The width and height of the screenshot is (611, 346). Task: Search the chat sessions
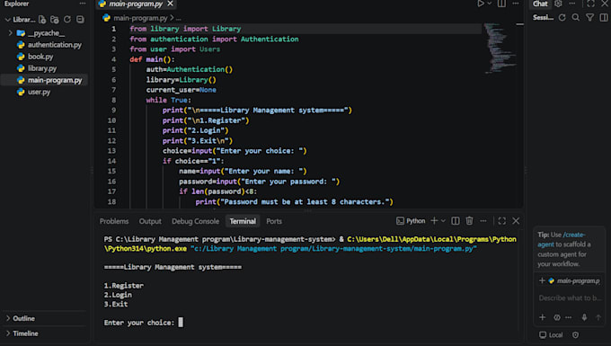click(x=576, y=18)
